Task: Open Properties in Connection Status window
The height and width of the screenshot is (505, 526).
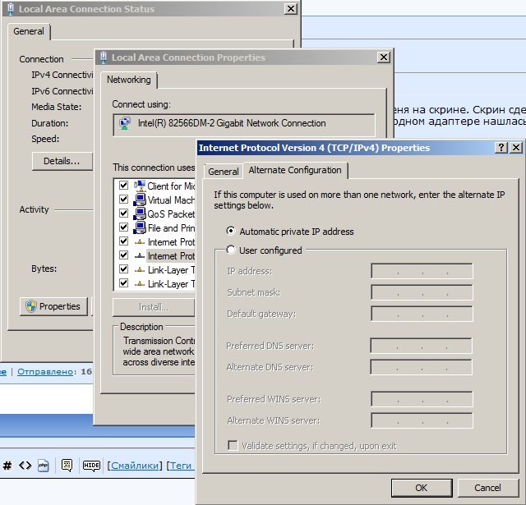Action: coord(53,306)
